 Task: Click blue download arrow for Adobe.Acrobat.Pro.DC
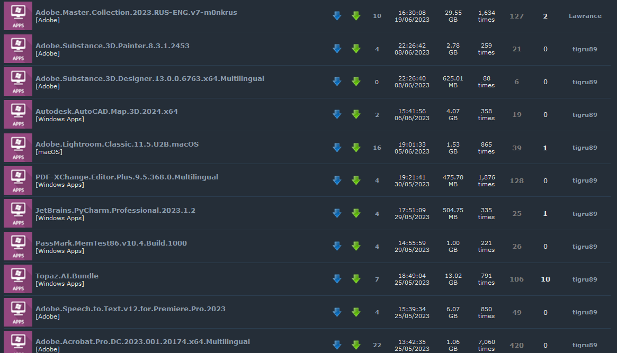(x=337, y=345)
